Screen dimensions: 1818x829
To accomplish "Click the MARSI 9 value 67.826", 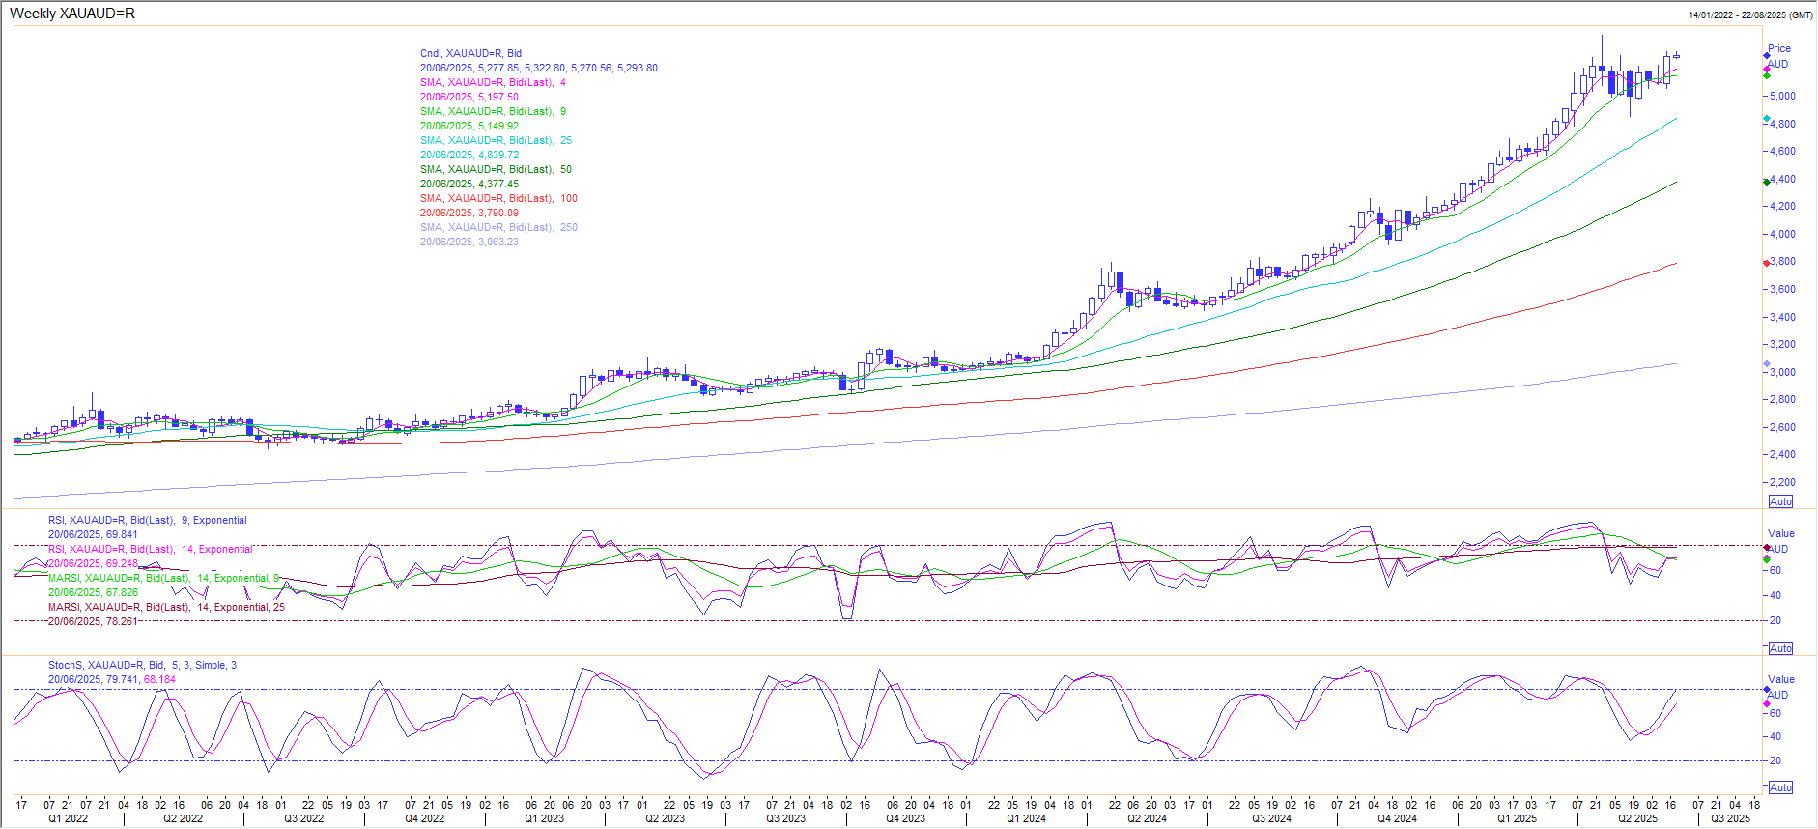I will click(93, 592).
